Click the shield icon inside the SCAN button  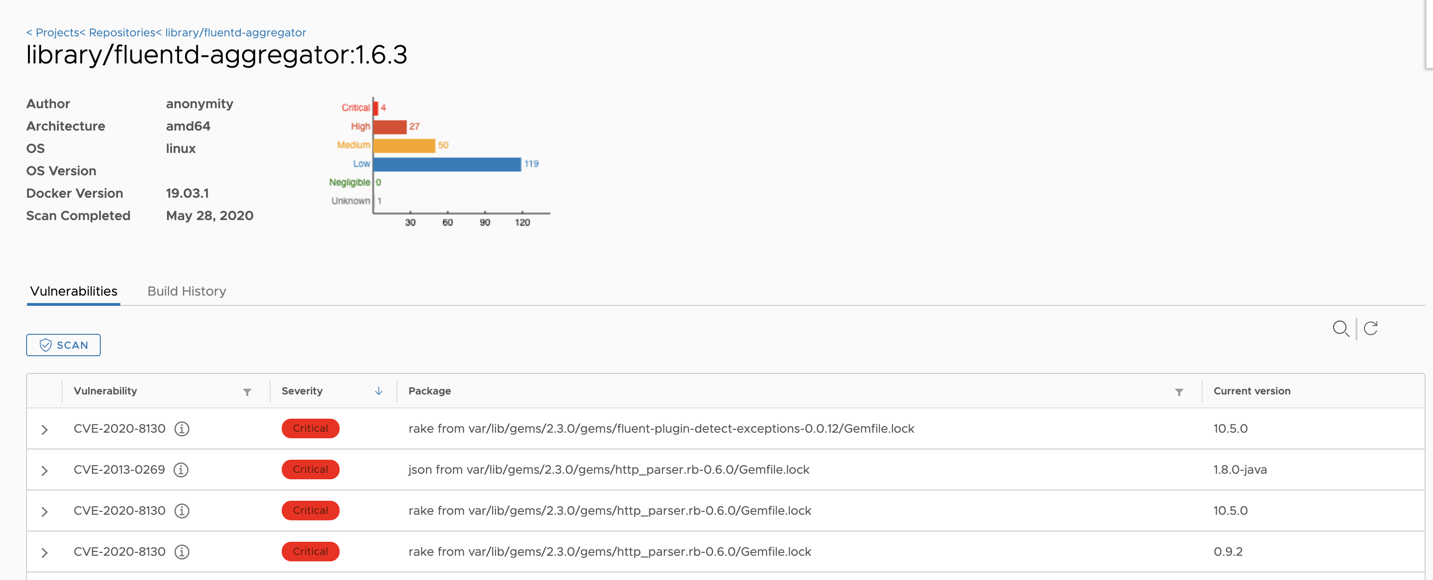pyautogui.click(x=46, y=345)
